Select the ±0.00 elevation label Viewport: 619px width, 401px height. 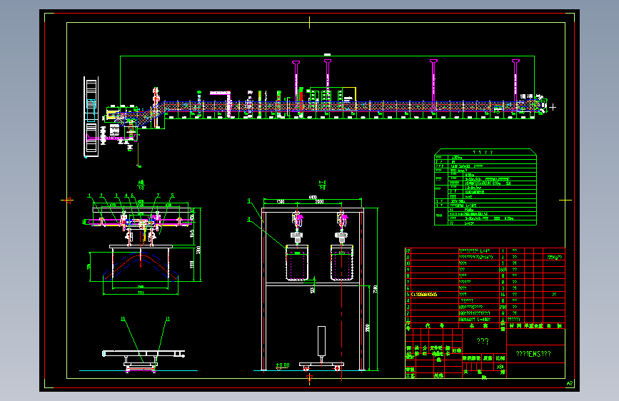tap(283, 365)
